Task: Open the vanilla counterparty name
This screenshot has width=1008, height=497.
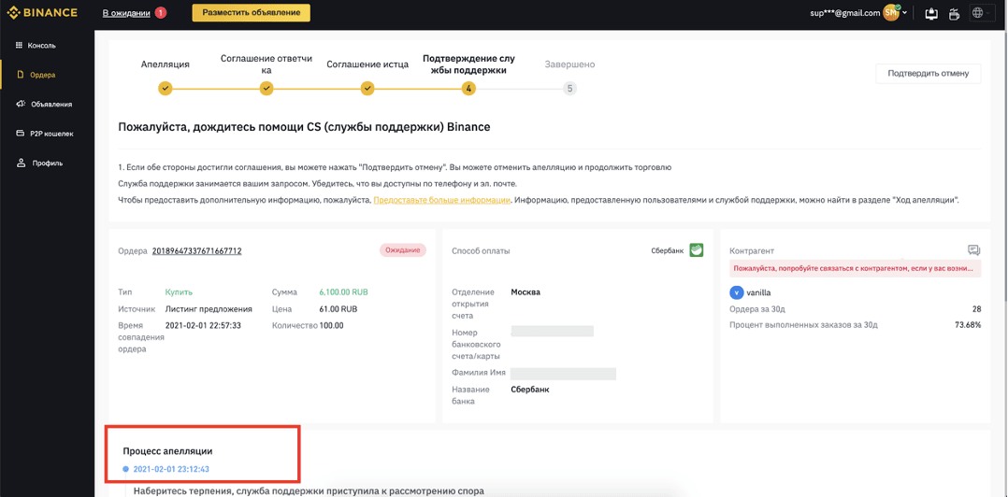Action: pos(758,292)
